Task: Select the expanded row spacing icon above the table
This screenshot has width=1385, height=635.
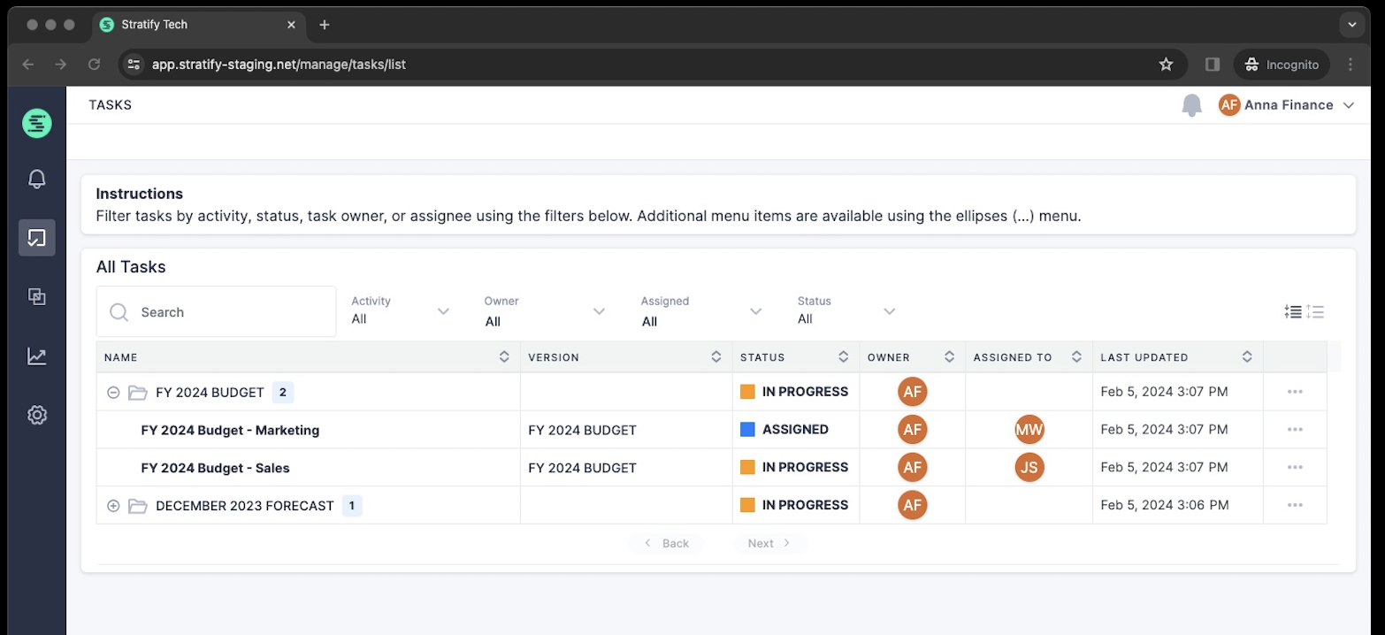Action: 1315,311
